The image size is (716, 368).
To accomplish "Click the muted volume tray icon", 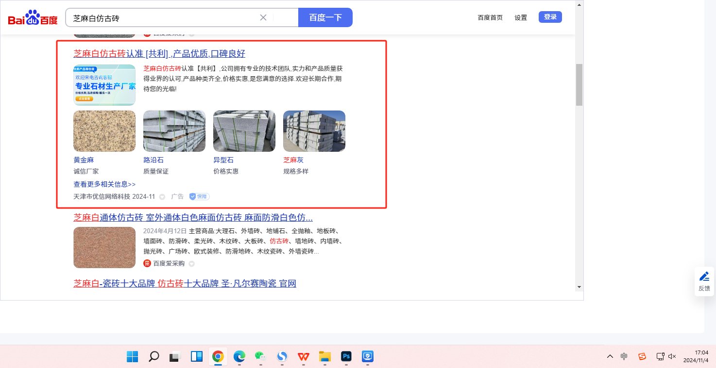I will pos(672,356).
